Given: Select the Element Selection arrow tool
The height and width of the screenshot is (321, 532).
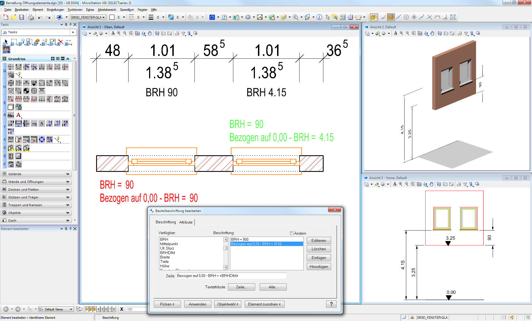Looking at the screenshot, I should click(5, 42).
